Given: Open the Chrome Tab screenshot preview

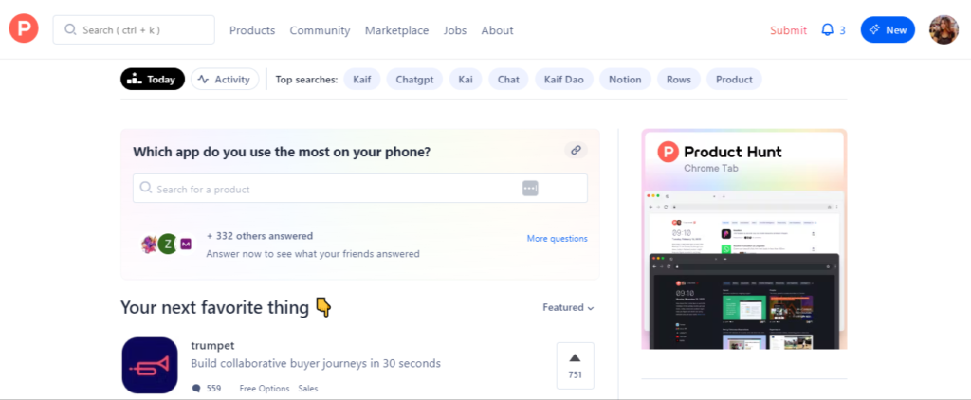Looking at the screenshot, I should pos(744,269).
